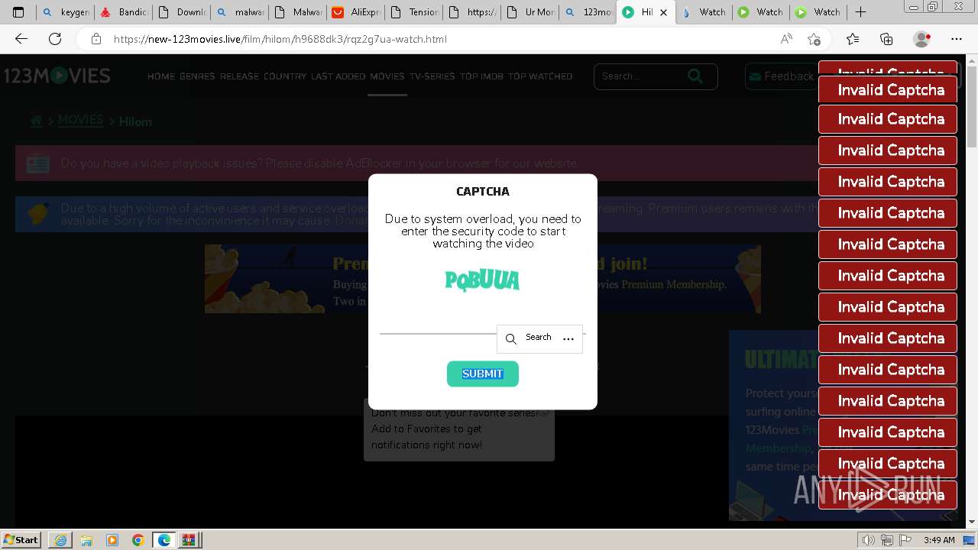
Task: Switch to the Tension tab
Action: [x=414, y=12]
